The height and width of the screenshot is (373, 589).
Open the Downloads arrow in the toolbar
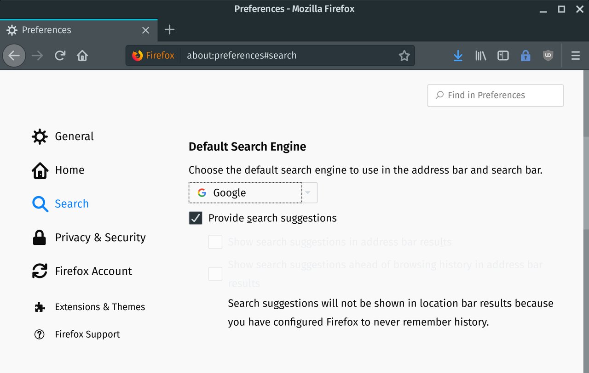[458, 56]
